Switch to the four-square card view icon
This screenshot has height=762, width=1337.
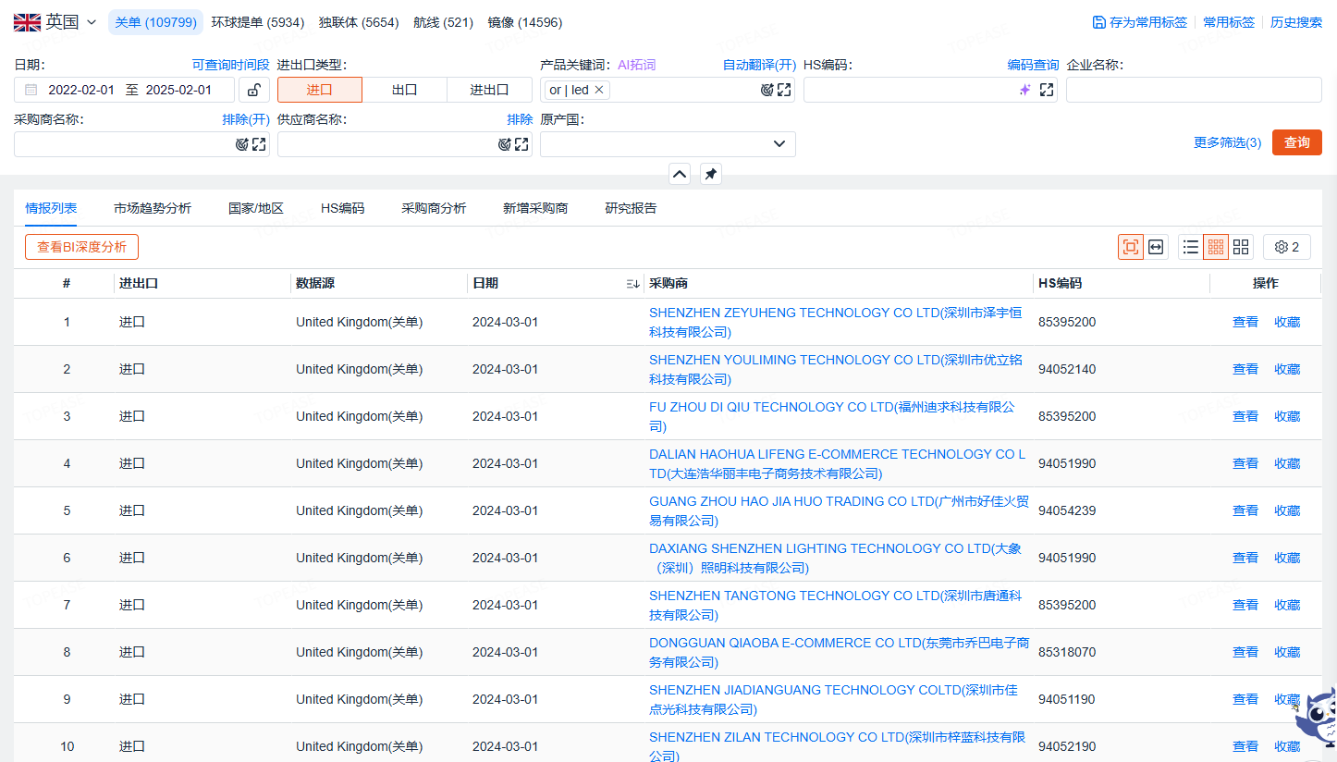point(1241,247)
